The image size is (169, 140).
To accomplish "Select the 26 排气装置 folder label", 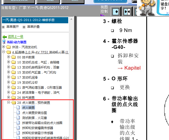I will click(26, 98).
